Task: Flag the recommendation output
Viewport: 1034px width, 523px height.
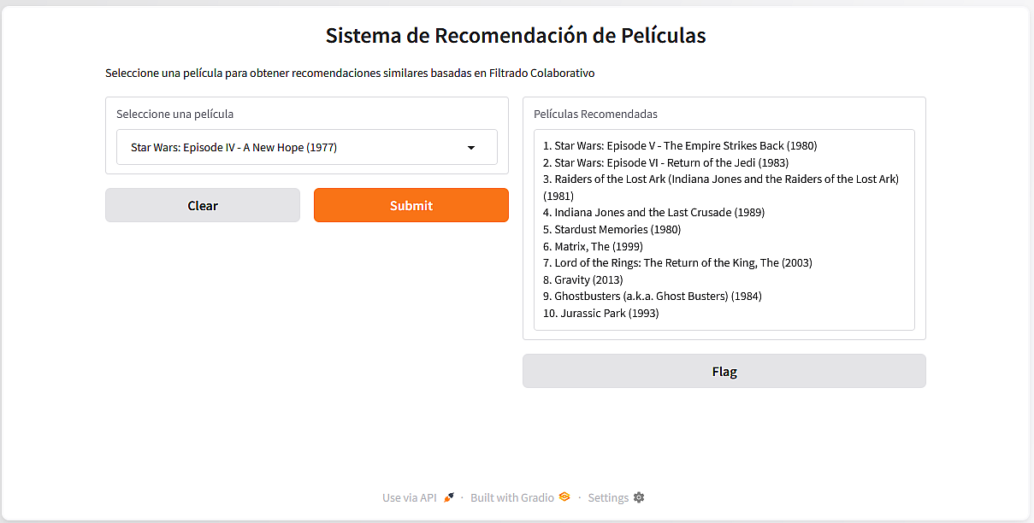Action: [724, 371]
